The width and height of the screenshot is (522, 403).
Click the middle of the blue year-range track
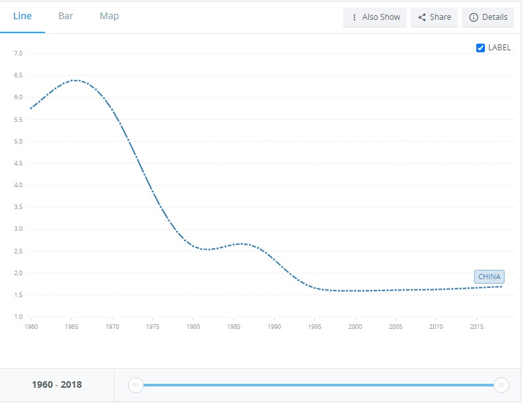click(x=318, y=384)
